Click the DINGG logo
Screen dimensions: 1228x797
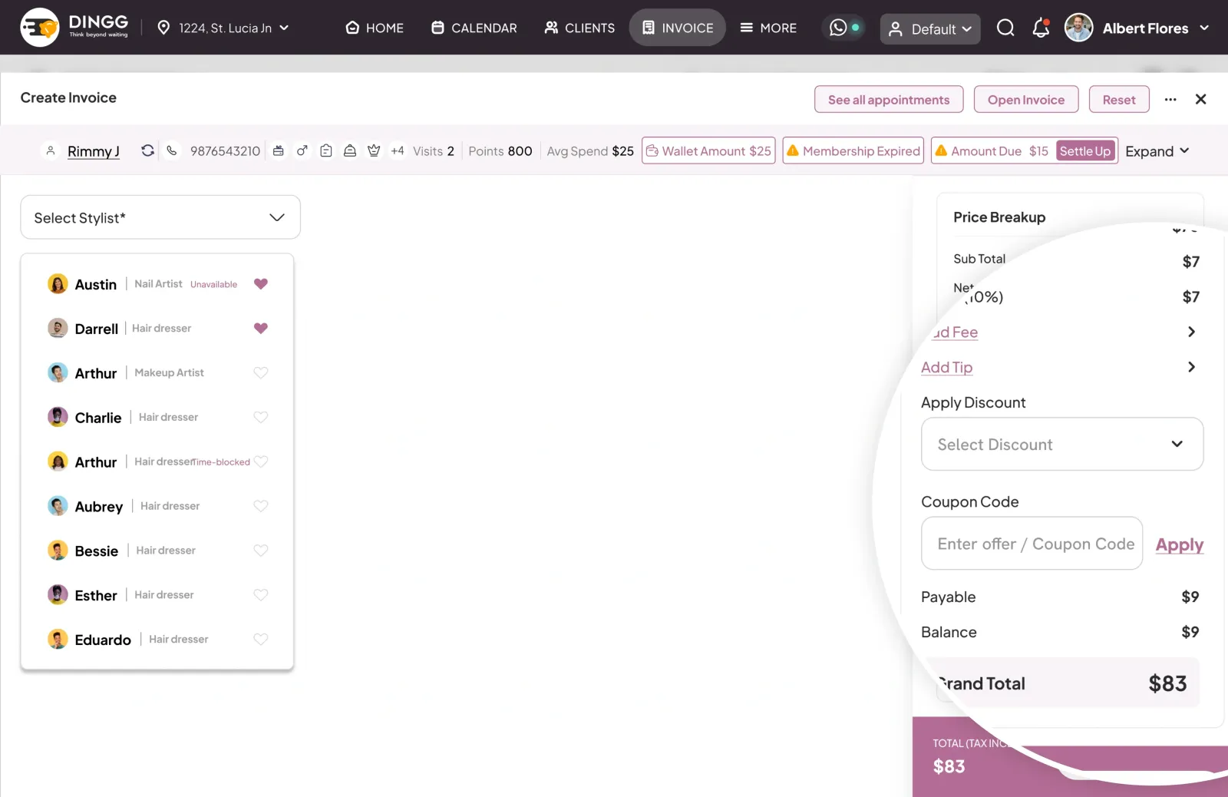(x=74, y=28)
